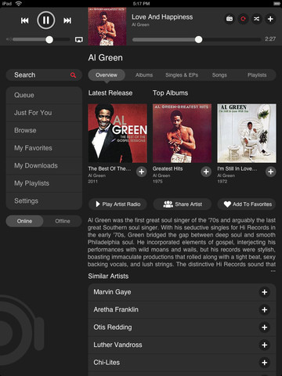This screenshot has height=376, width=282.
Task: Open the Playlists tab
Action: point(257,75)
